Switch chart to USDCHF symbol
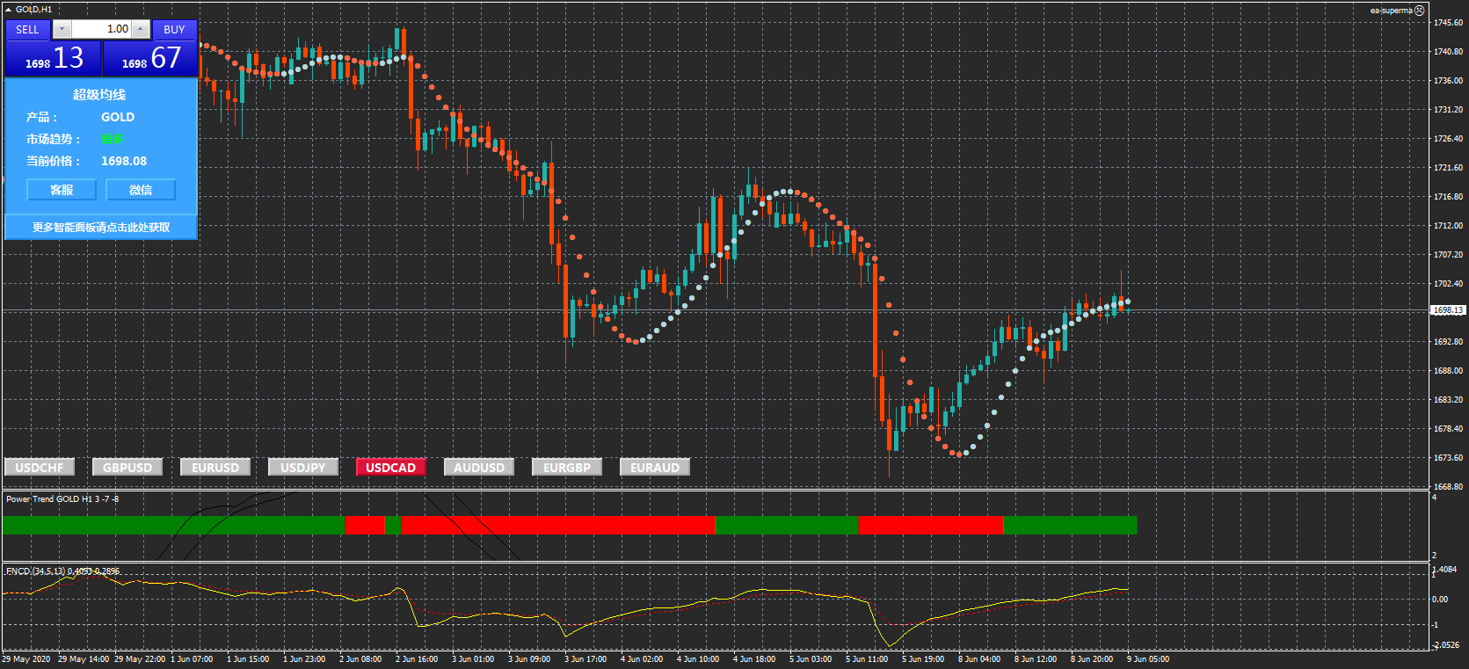 click(40, 468)
